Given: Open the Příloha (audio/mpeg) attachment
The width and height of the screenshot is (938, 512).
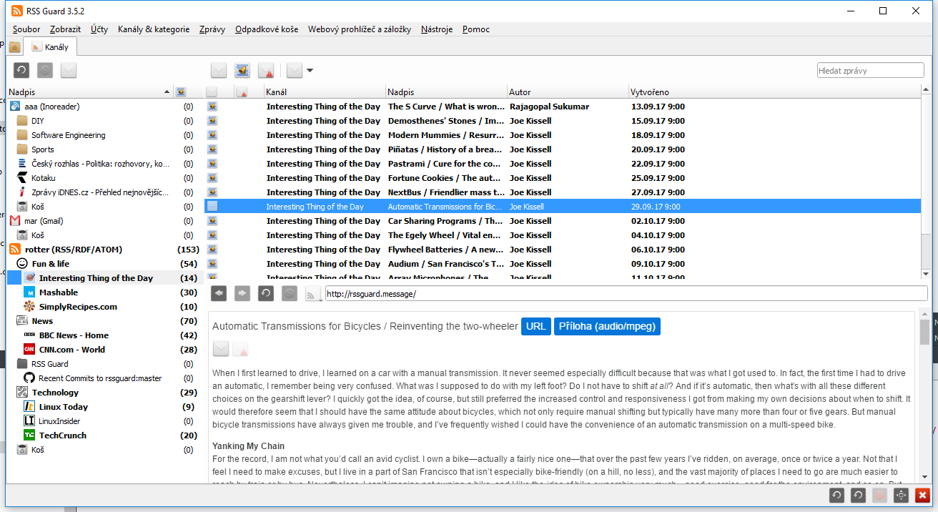Looking at the screenshot, I should [x=606, y=326].
